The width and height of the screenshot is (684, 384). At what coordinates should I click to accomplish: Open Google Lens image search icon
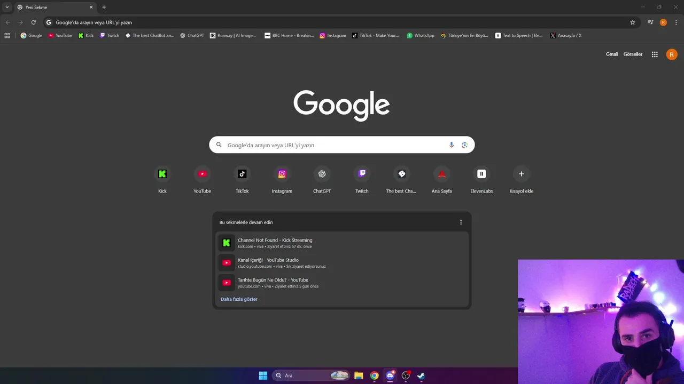[464, 145]
